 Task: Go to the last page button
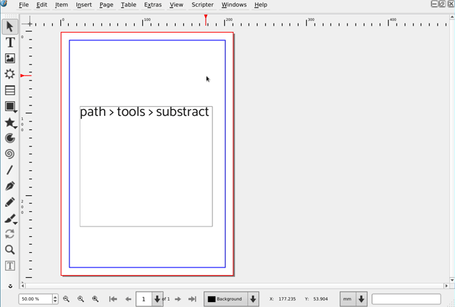pyautogui.click(x=192, y=299)
